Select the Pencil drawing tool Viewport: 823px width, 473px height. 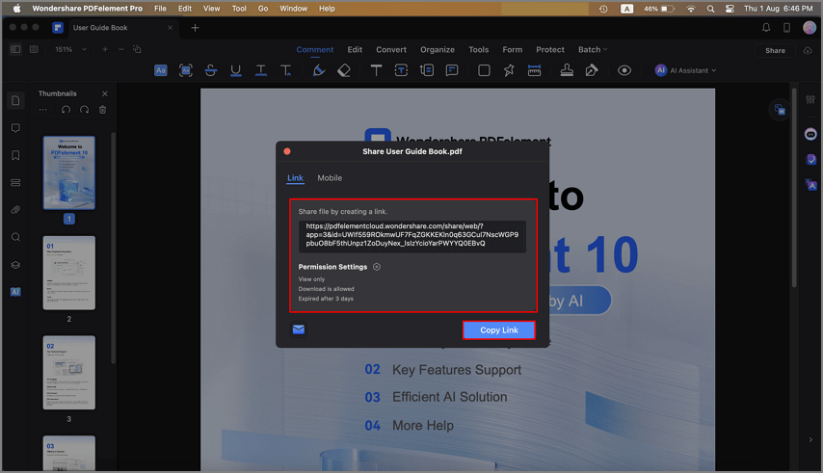[x=319, y=70]
